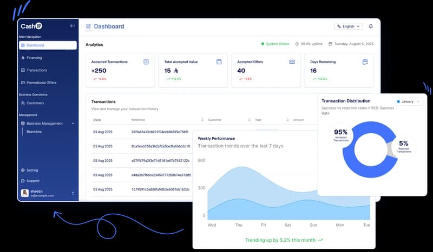The width and height of the screenshot is (433, 252).
Task: Collapse the sidebar using the arrow icon
Action: 73,26
